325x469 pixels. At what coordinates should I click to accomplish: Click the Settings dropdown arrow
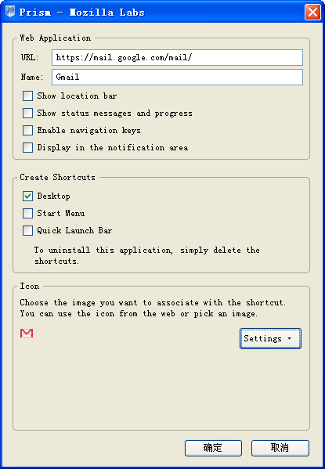[289, 338]
